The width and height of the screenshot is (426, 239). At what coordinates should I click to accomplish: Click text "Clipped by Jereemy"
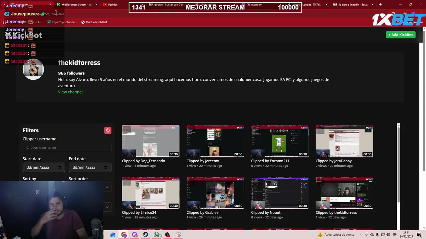203,161
